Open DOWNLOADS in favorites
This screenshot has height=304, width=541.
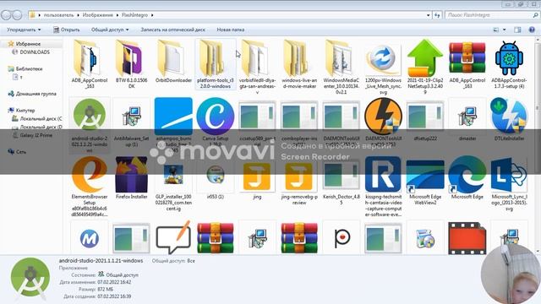[35, 52]
